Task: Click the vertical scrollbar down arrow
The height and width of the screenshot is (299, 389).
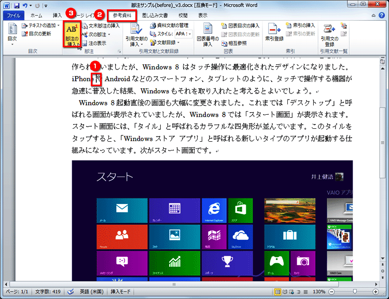Action: pos(383,259)
